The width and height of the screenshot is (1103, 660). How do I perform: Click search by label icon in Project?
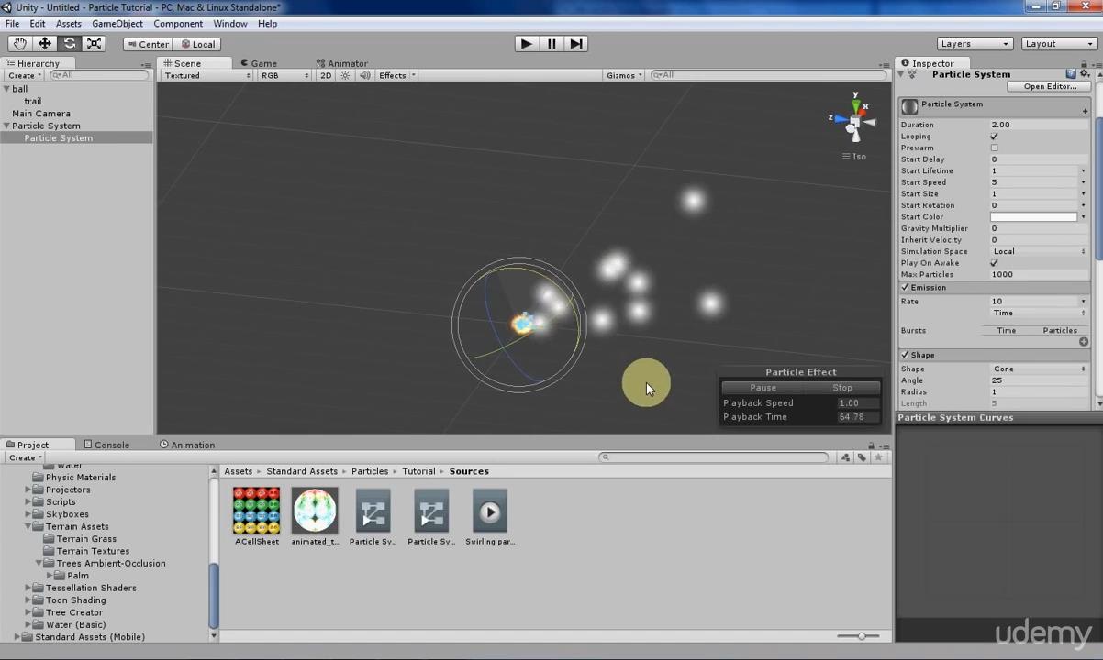click(x=862, y=457)
